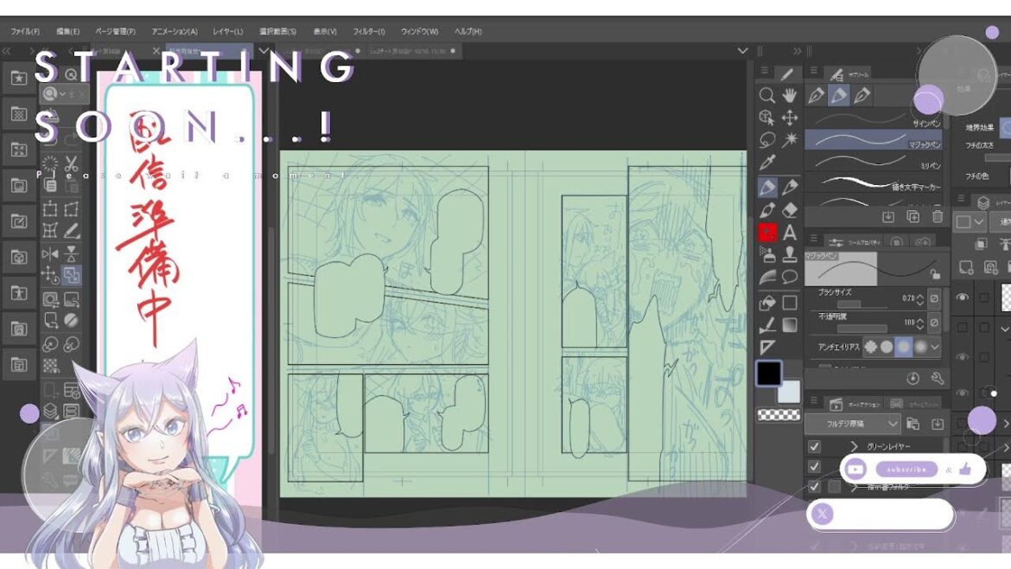Select the マジックペン brush preset
The height and width of the screenshot is (569, 1011).
873,140
